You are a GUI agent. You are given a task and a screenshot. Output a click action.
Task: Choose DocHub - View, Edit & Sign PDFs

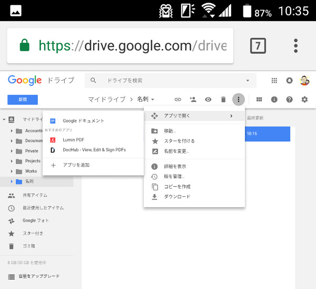coord(93,150)
